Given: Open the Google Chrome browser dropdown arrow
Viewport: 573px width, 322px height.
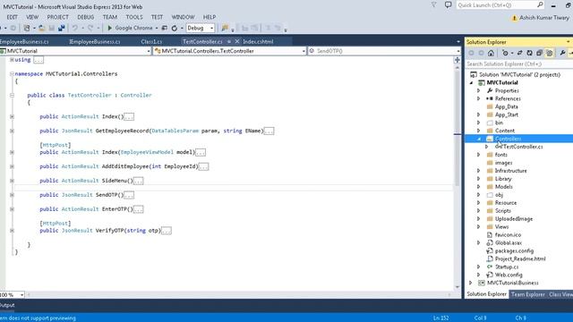Looking at the screenshot, I should [x=157, y=28].
